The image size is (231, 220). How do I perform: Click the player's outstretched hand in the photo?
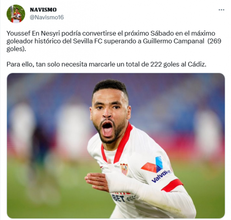97,182
